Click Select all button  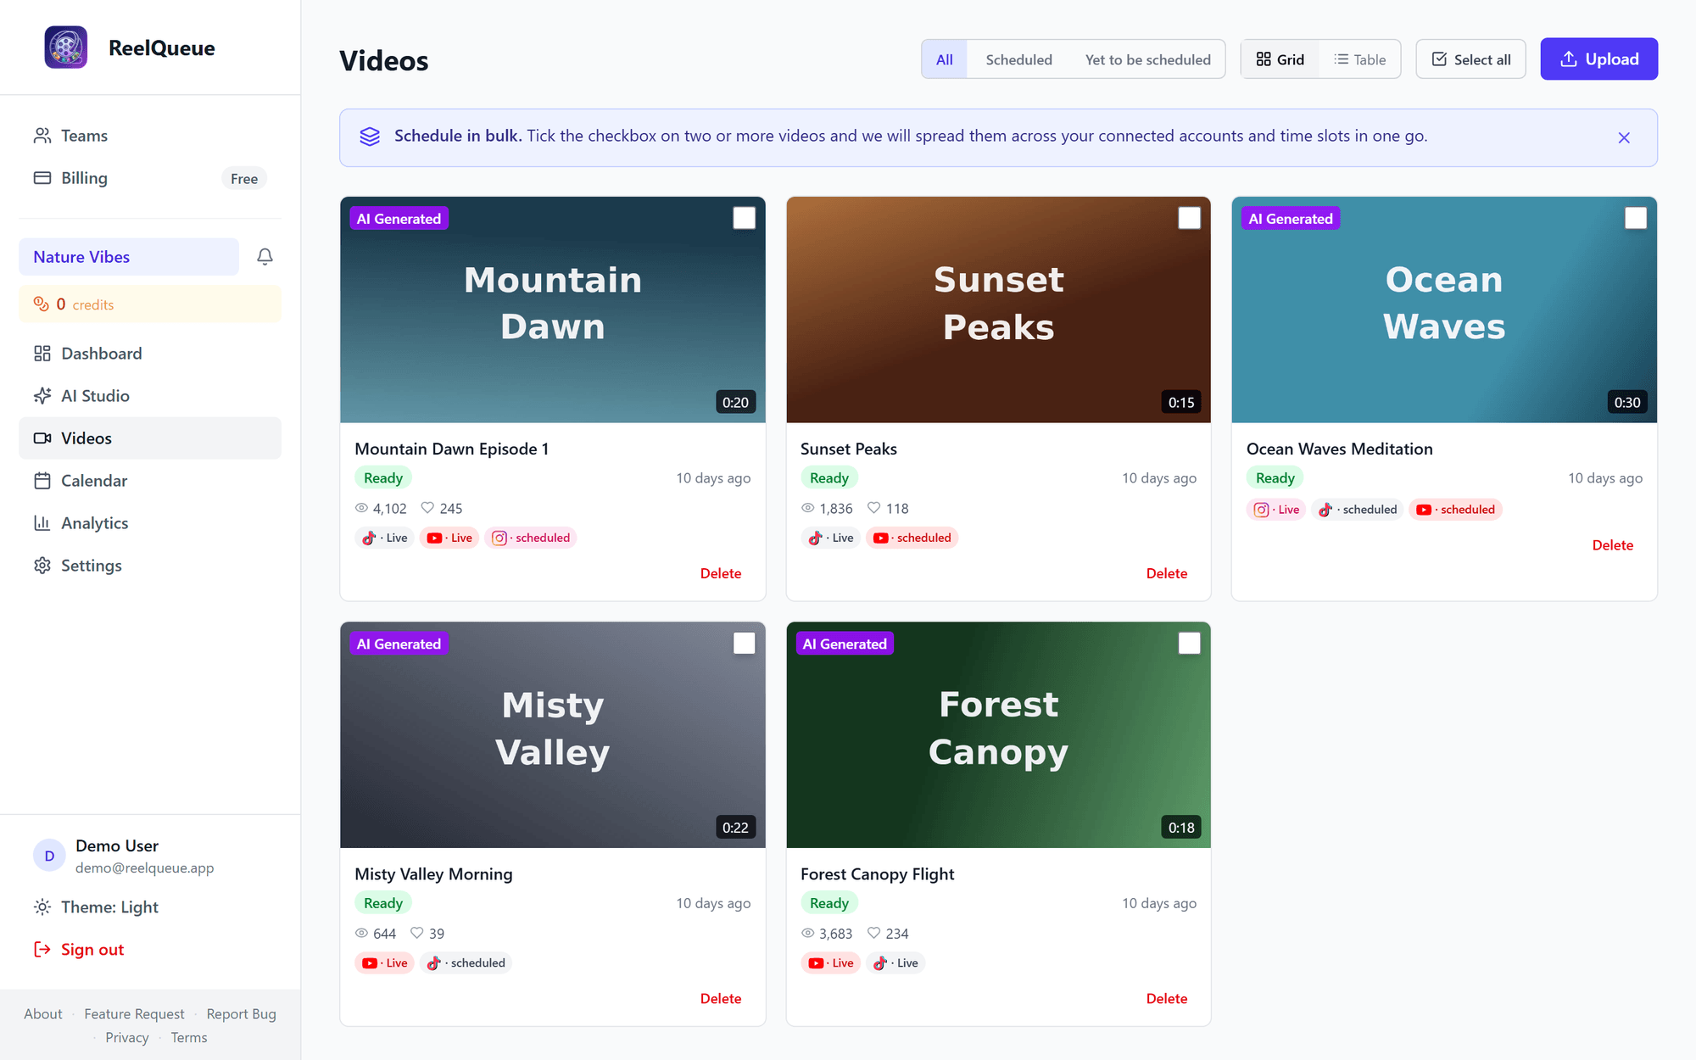tap(1470, 59)
